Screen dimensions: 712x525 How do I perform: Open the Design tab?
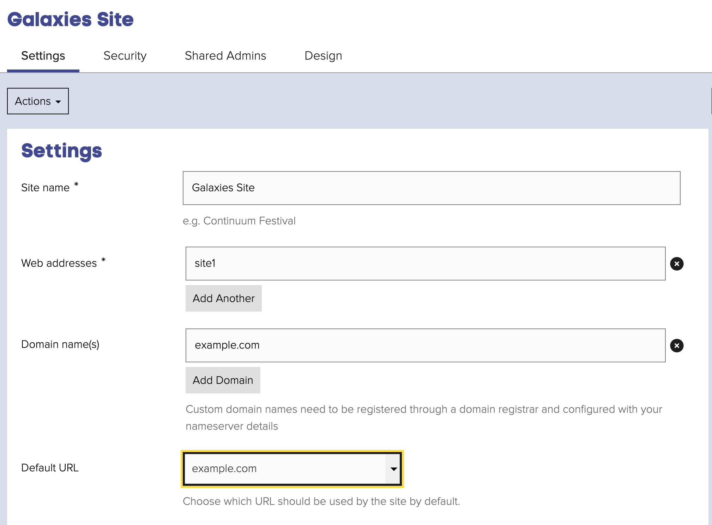pyautogui.click(x=323, y=56)
